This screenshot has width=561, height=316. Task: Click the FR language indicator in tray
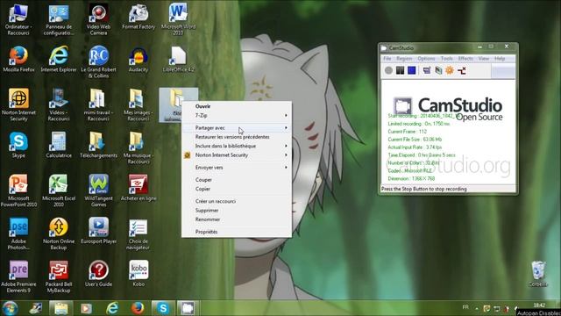(465, 307)
